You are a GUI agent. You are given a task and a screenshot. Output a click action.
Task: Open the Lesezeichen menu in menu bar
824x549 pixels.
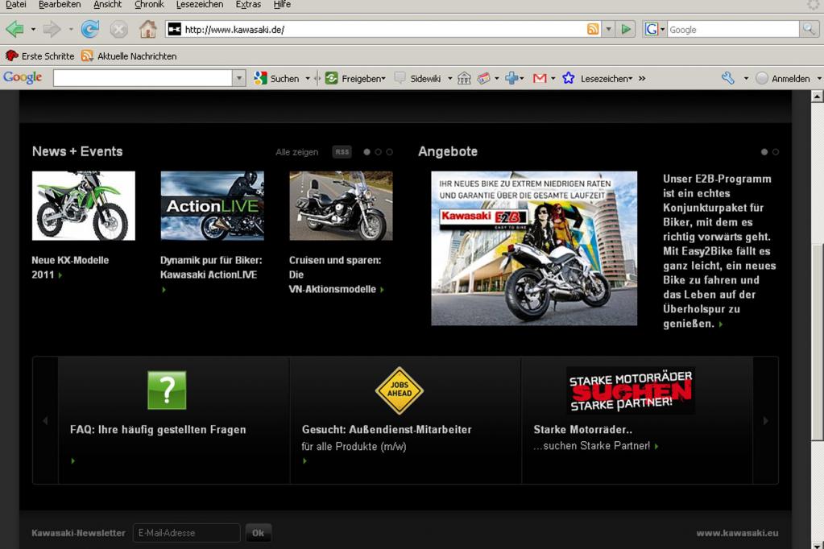coord(200,5)
